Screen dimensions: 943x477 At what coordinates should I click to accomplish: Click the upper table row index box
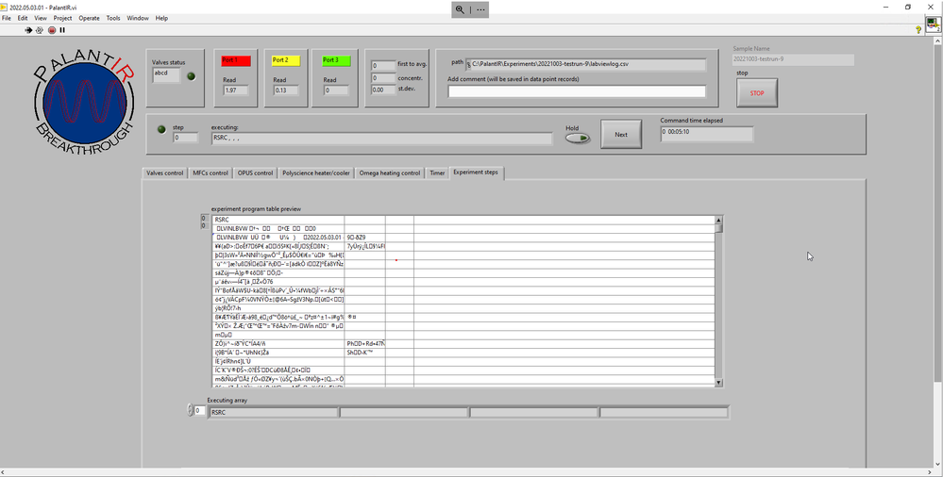click(204, 219)
